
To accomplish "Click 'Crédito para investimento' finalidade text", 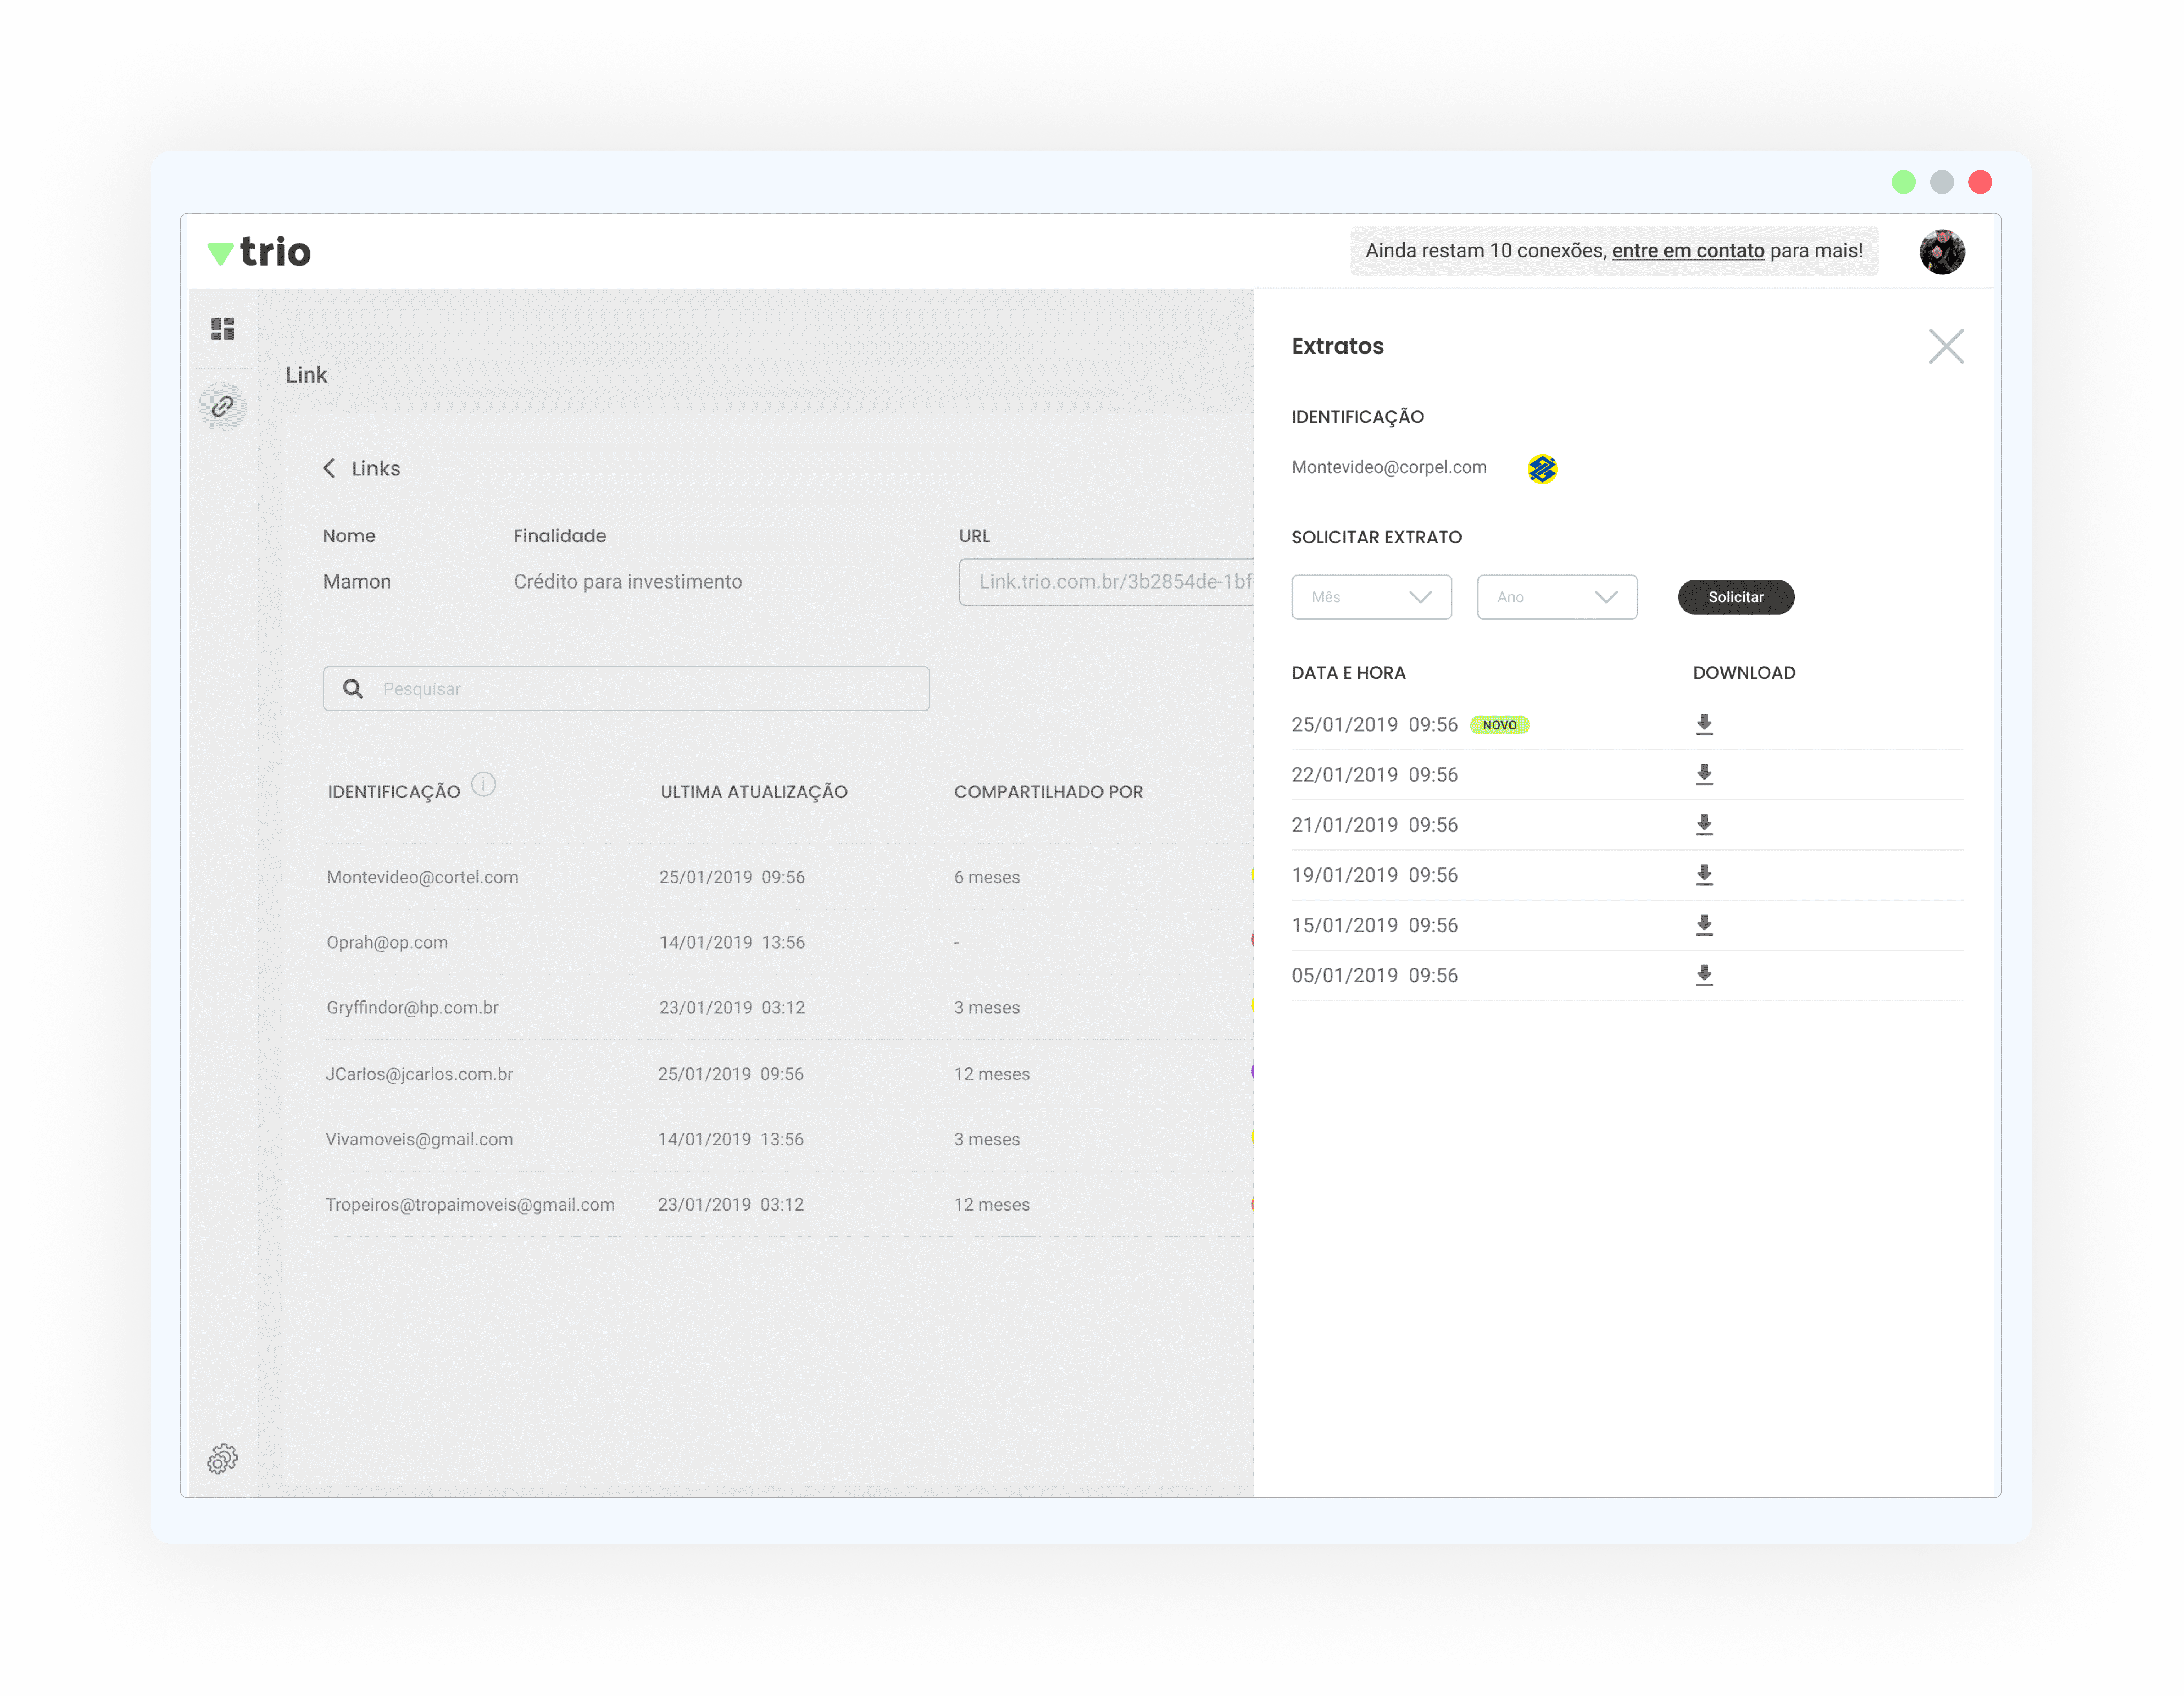I will [628, 582].
